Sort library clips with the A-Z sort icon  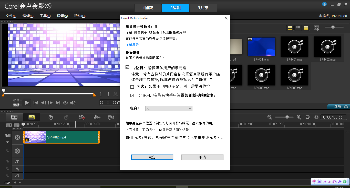click(316, 28)
